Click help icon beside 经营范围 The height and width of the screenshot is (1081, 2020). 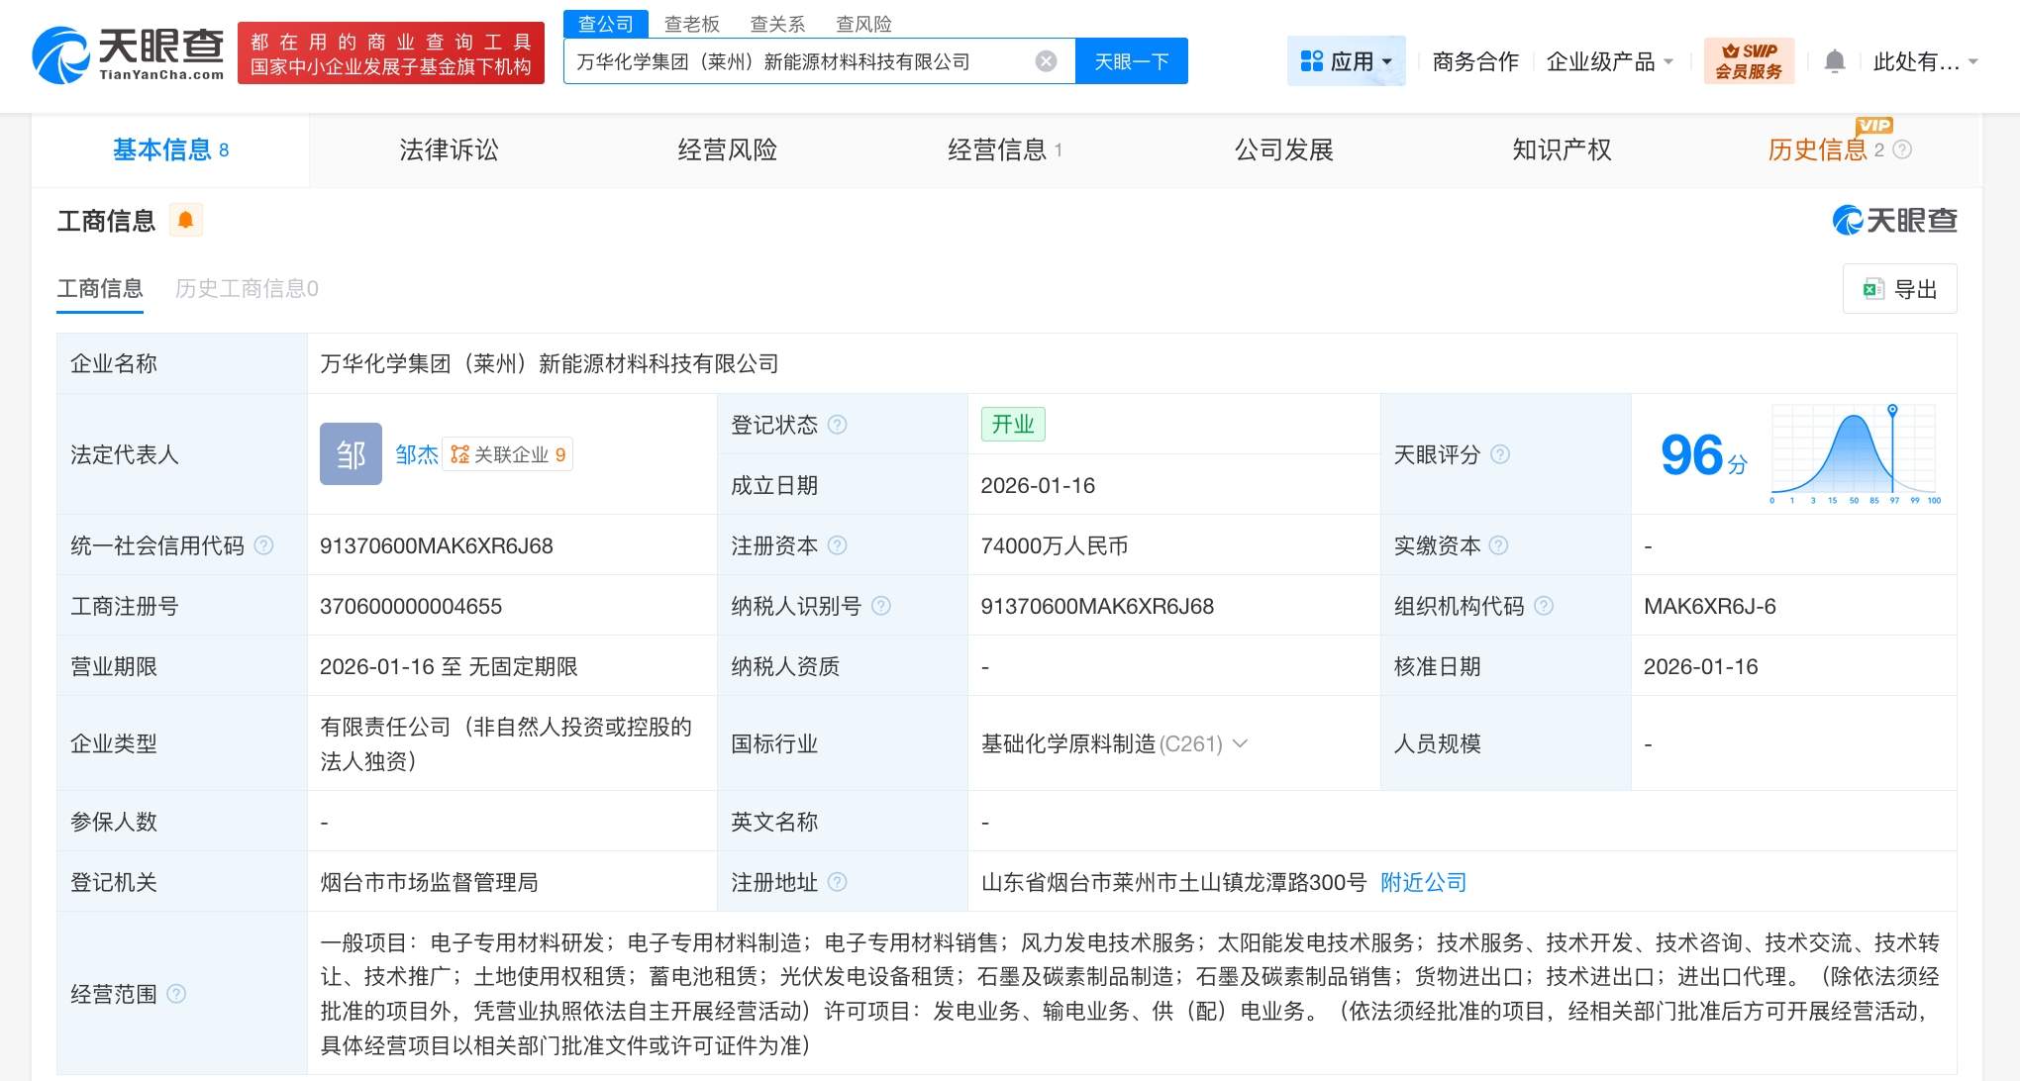[178, 994]
